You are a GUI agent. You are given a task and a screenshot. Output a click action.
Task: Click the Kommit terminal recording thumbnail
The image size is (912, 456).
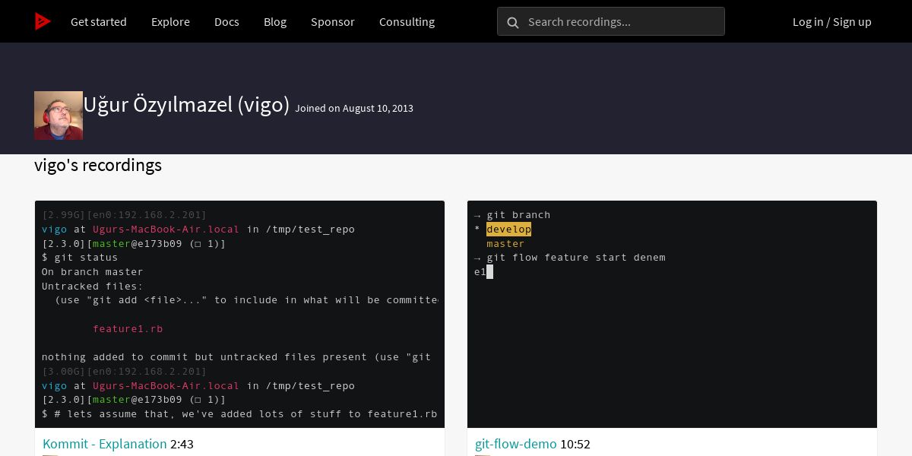[x=239, y=314]
